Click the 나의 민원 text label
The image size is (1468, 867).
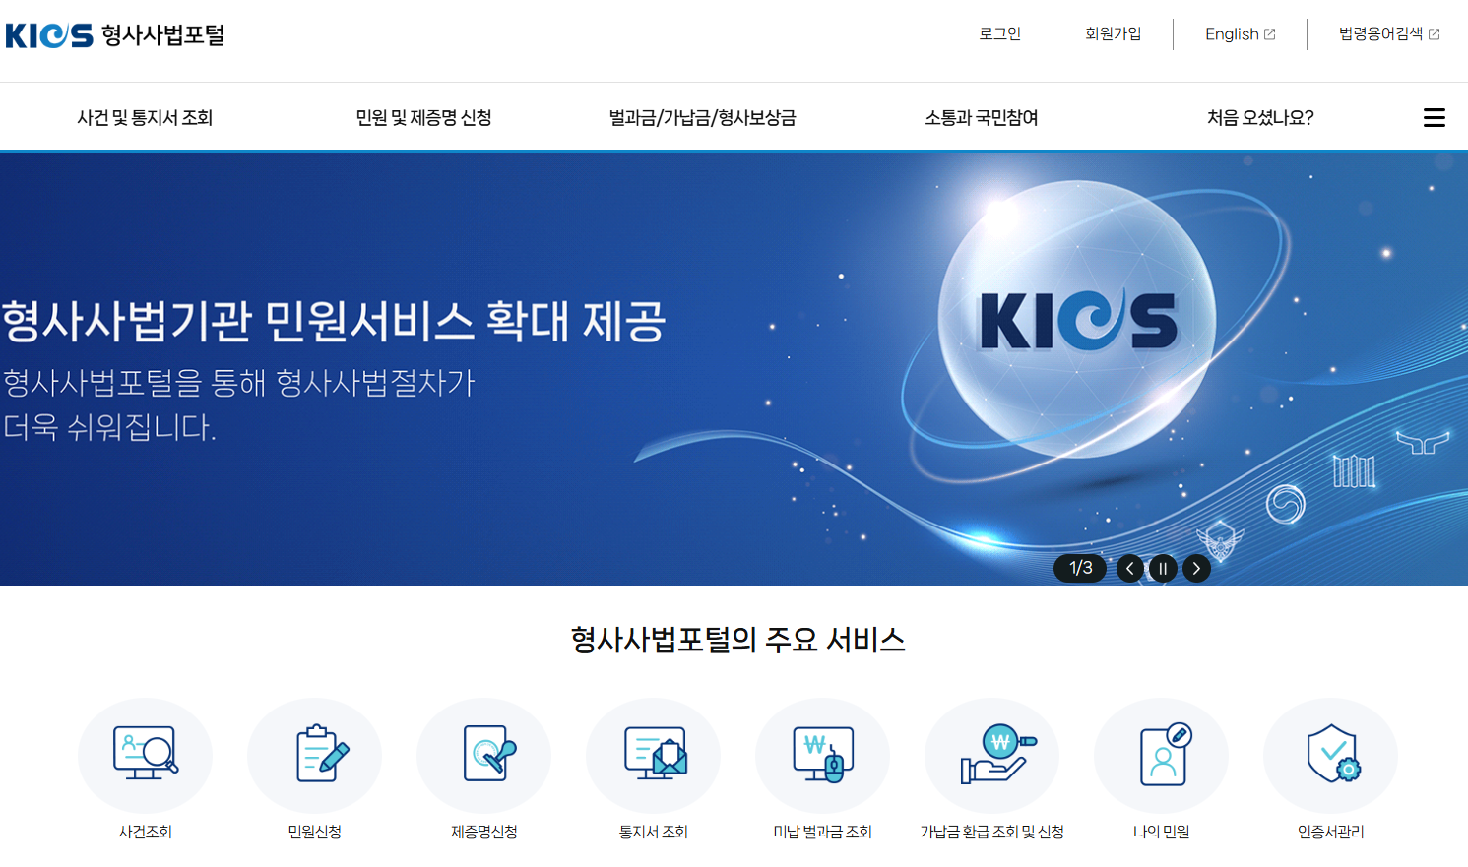click(x=1161, y=832)
